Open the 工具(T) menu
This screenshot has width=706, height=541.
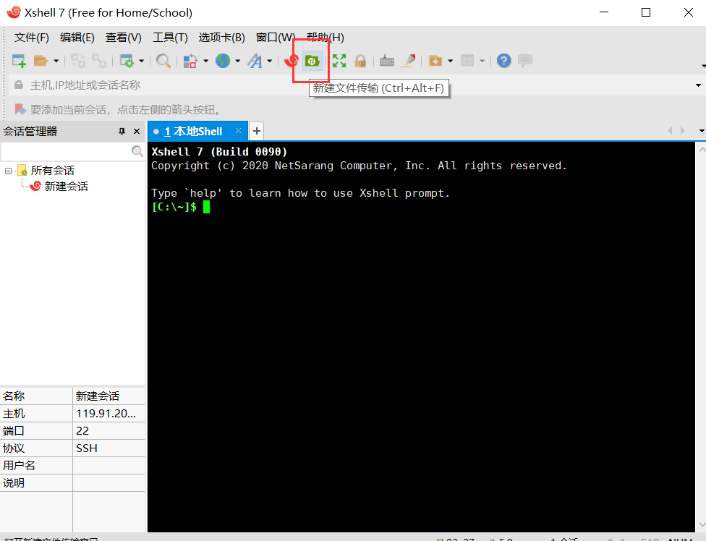pos(170,38)
